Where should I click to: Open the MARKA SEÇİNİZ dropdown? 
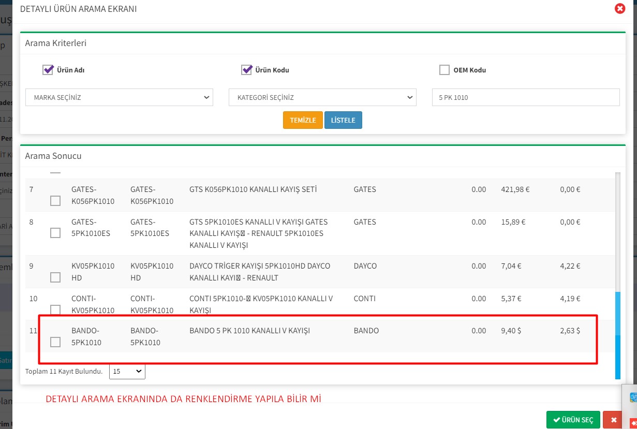(119, 97)
